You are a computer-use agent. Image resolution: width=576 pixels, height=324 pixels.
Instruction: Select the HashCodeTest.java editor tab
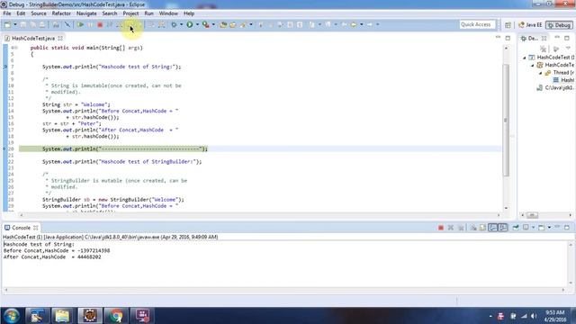33,38
